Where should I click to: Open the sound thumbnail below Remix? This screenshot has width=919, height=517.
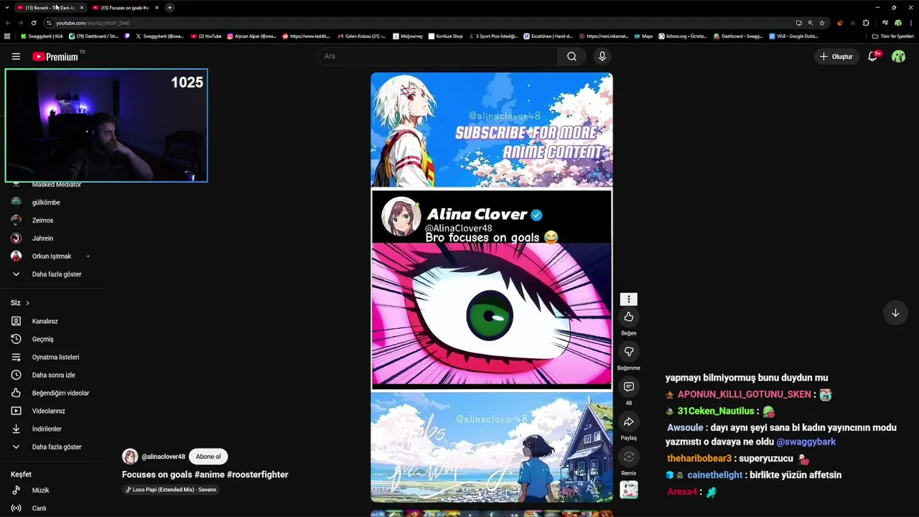point(629,490)
